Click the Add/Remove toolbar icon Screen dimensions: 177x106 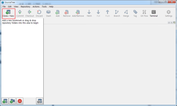coord(78,12)
